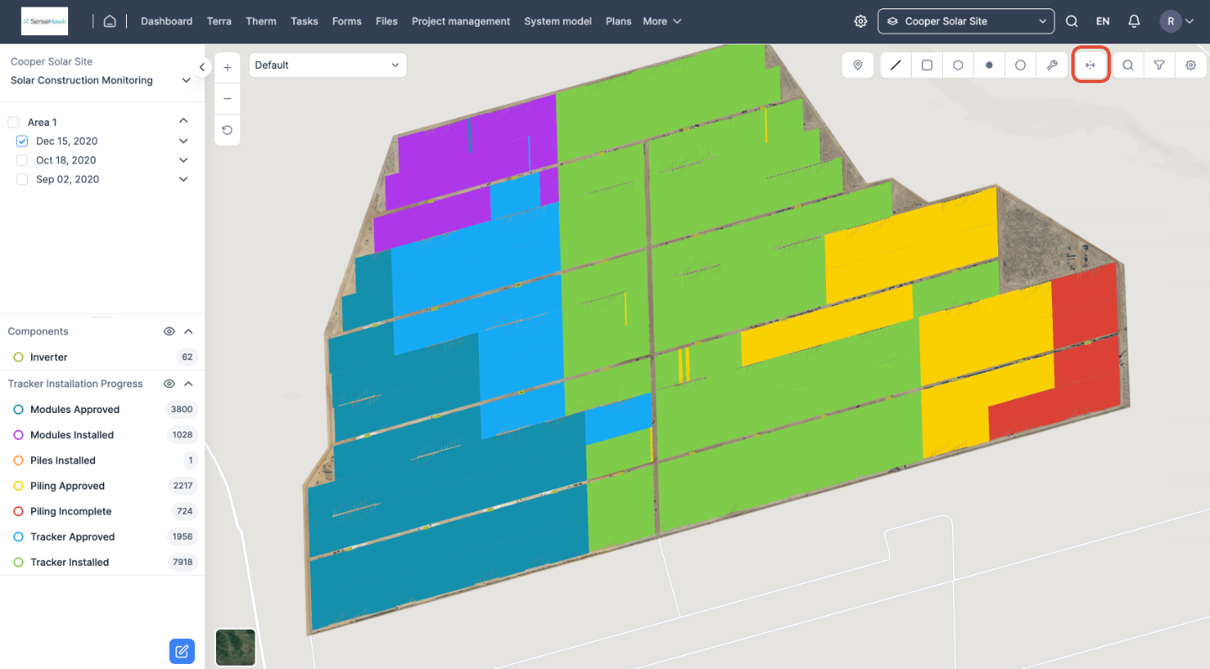Check the Sep 02, 2020 checkbox

click(22, 180)
